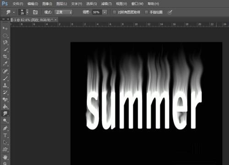Open the Filter (T) menu
Viewport: 229px width, 165px height.
tap(106, 4)
